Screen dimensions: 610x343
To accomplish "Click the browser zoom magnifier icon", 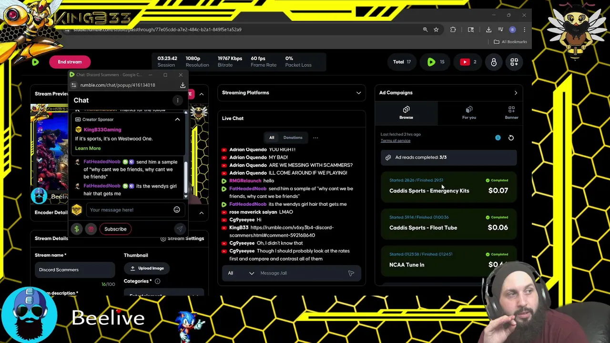I will click(425, 30).
